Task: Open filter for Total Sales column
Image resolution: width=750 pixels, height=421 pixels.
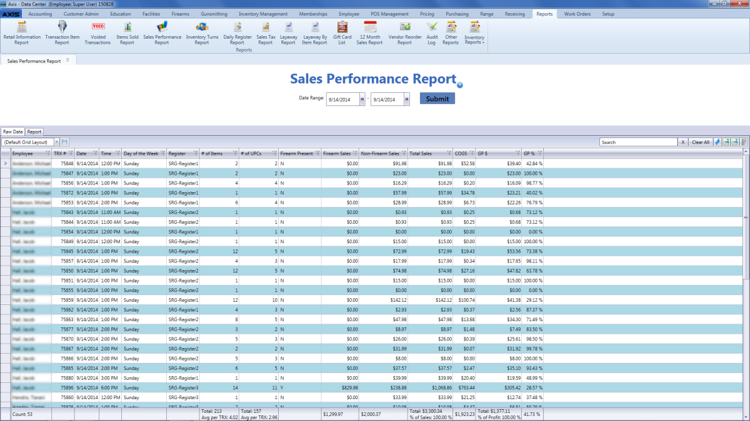Action: (x=449, y=153)
